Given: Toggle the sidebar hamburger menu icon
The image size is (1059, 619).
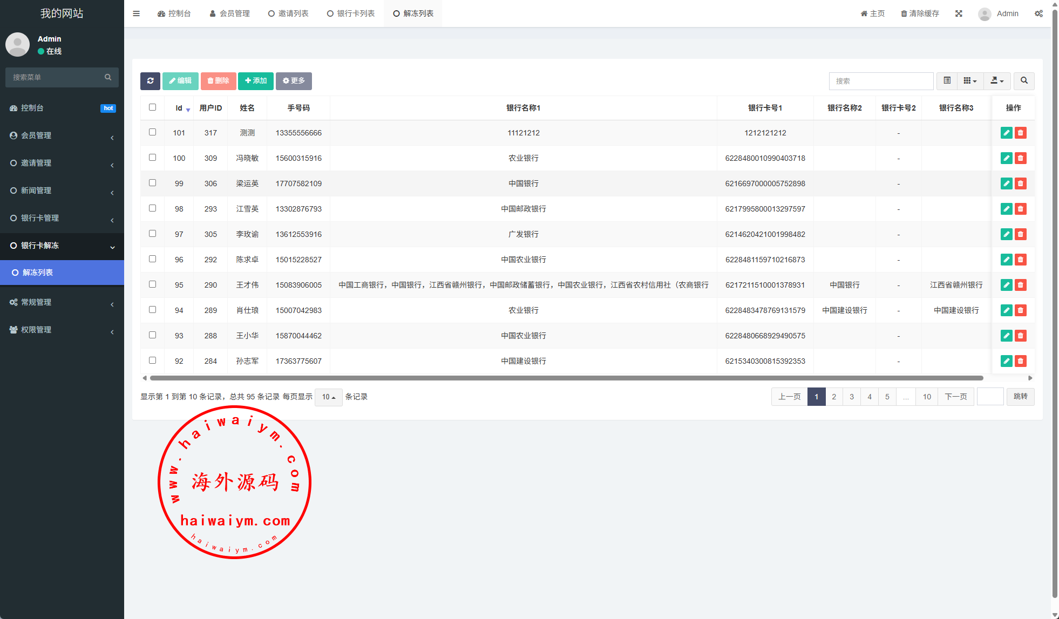Looking at the screenshot, I should point(136,13).
